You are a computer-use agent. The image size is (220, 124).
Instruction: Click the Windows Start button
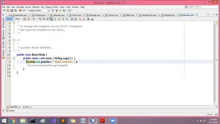(4, 121)
